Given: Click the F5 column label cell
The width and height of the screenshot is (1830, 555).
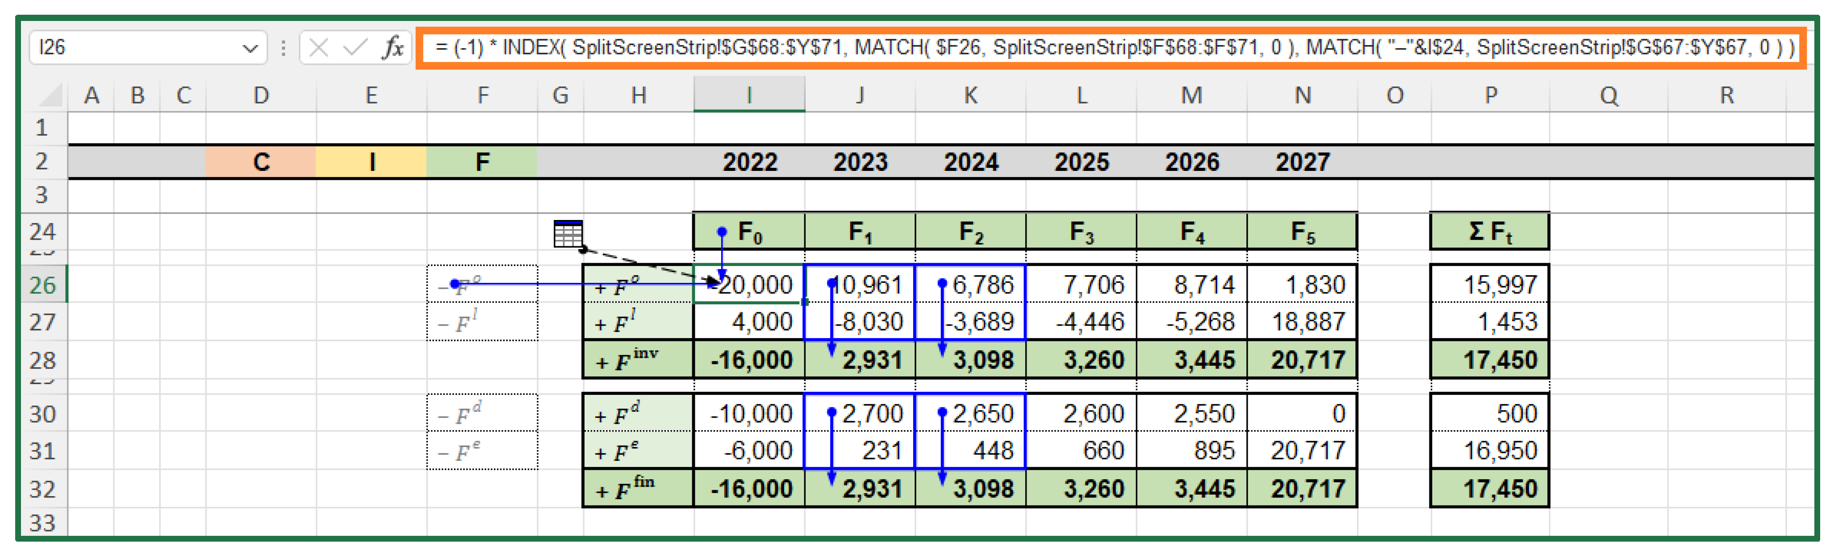Looking at the screenshot, I should click(1302, 232).
